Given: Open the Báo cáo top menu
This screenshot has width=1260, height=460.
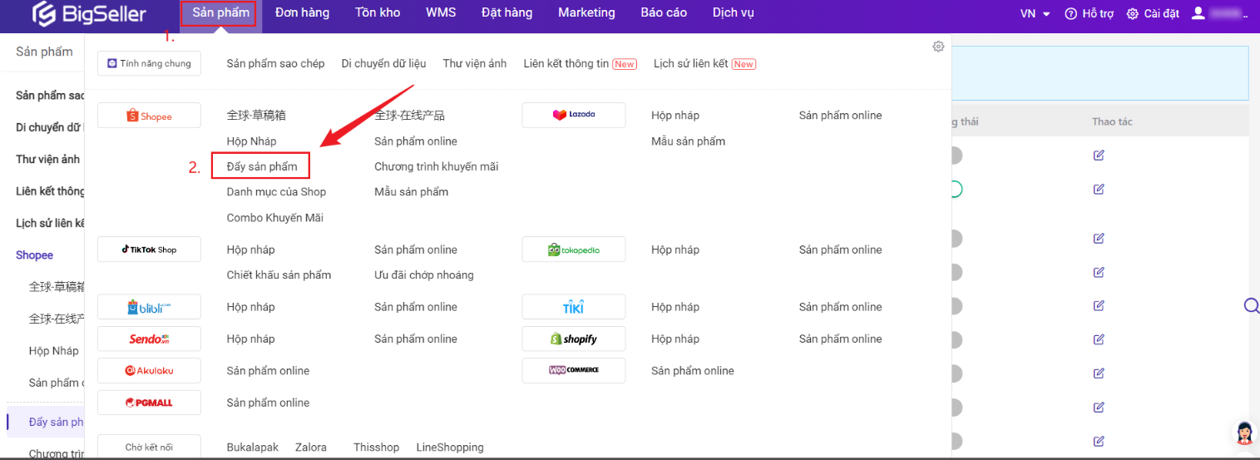Looking at the screenshot, I should (x=664, y=12).
